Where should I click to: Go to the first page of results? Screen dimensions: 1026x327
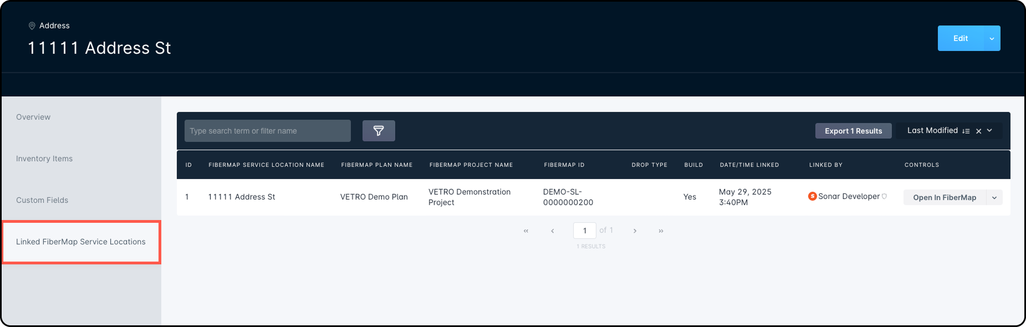click(x=526, y=231)
